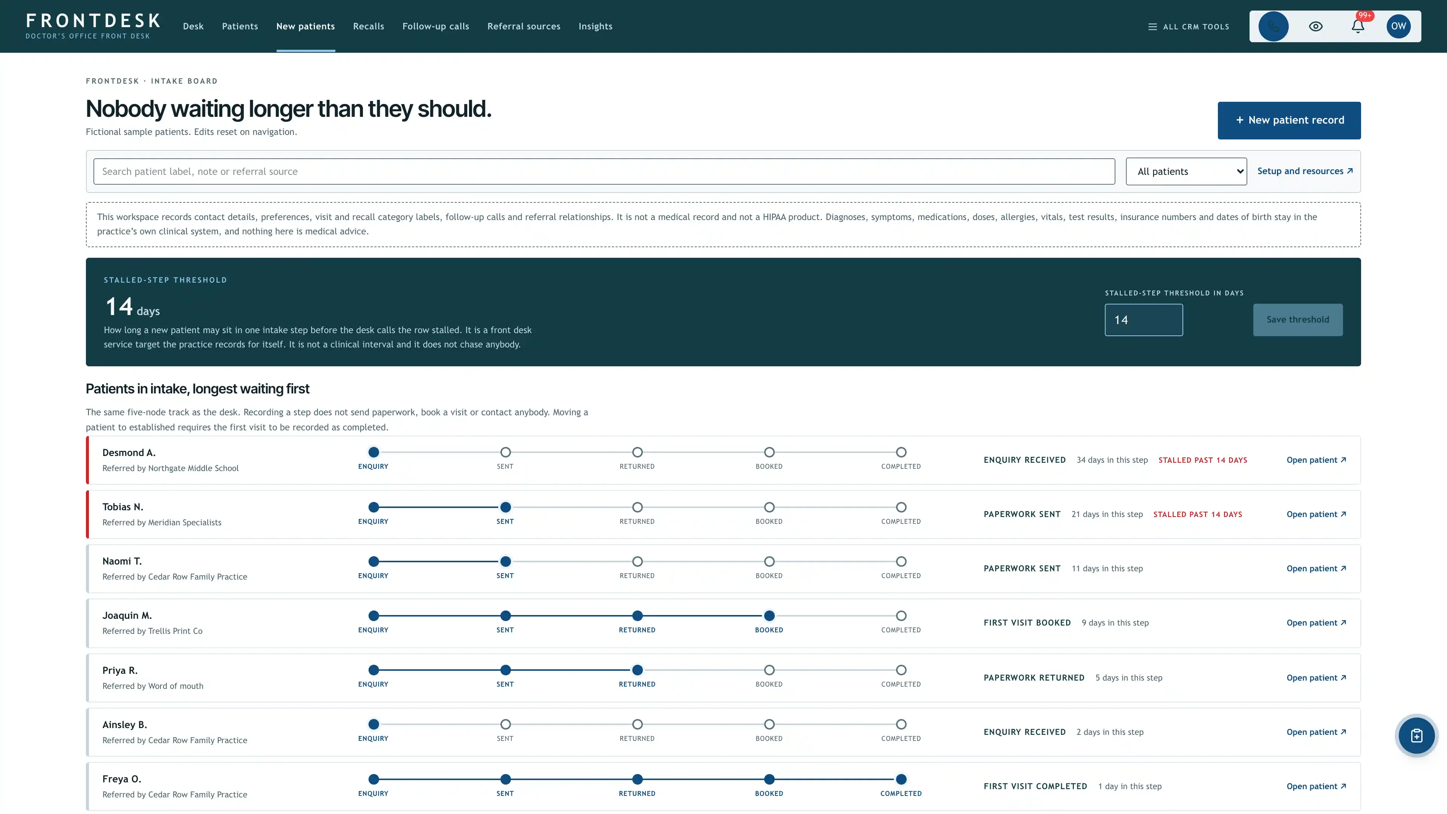Screen dimensions: 1447x814
Task: Open the All CRM Tools hamburger menu
Action: pyautogui.click(x=1188, y=26)
